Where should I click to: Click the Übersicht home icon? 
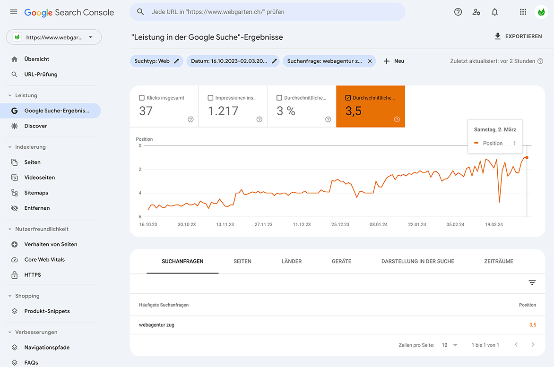coord(15,59)
